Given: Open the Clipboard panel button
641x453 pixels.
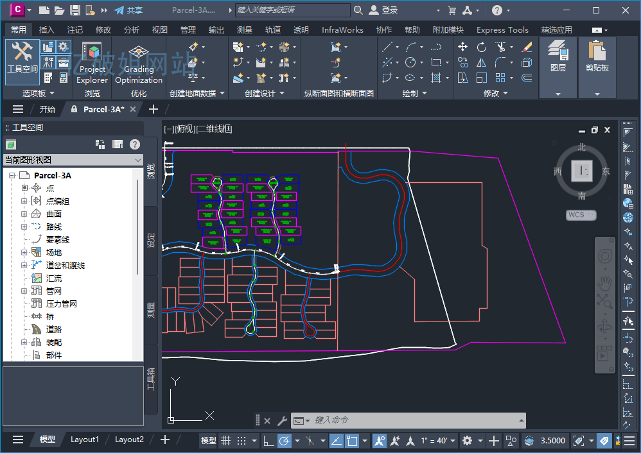Looking at the screenshot, I should (x=597, y=68).
